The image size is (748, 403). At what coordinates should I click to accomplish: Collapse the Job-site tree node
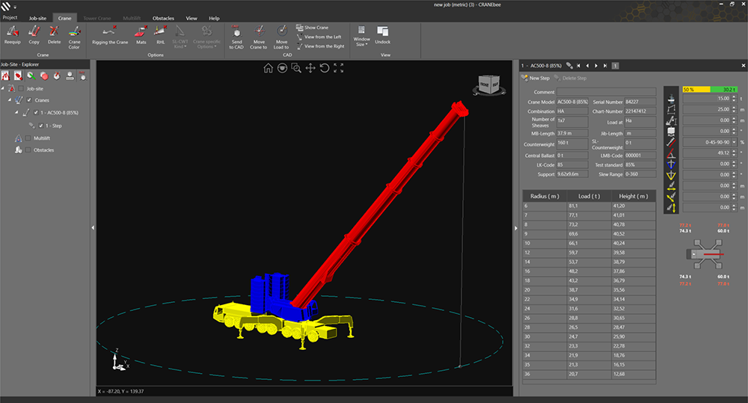[3, 89]
